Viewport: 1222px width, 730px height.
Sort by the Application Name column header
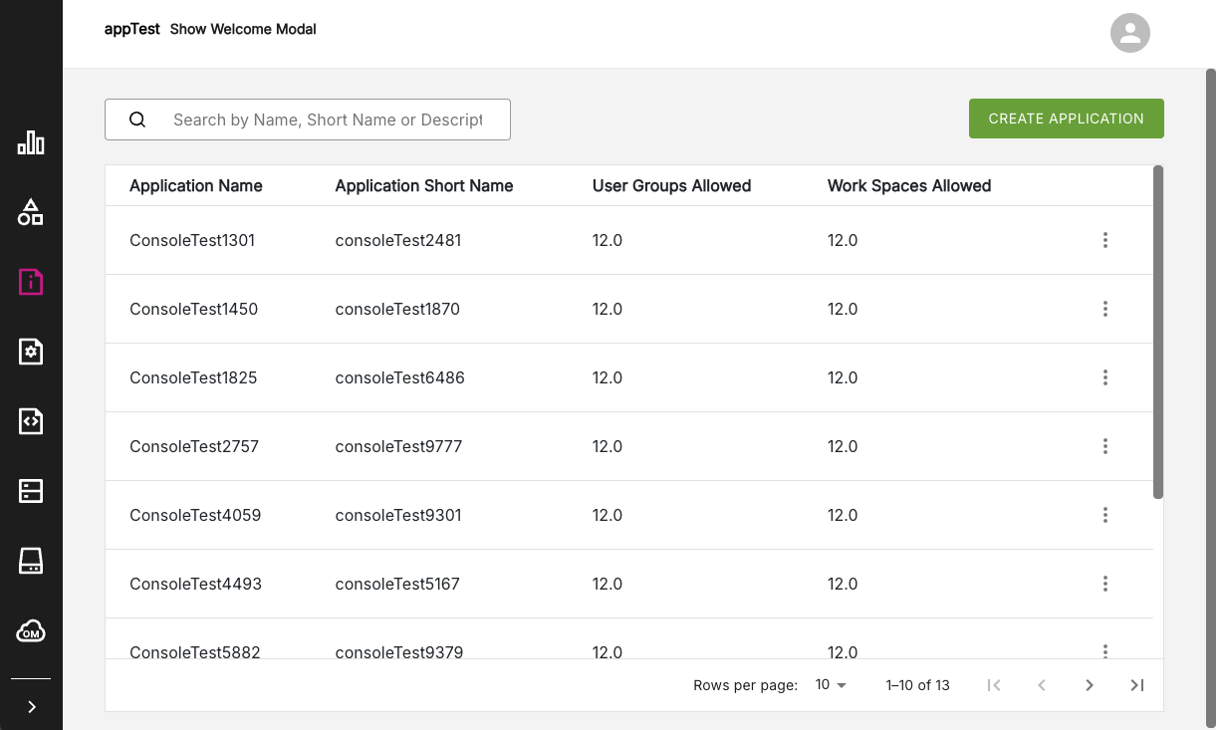click(196, 185)
